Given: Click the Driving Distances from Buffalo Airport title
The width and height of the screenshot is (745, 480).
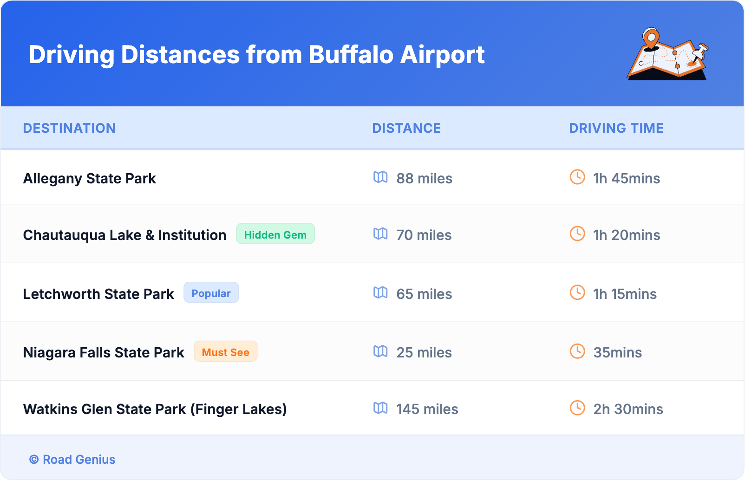Looking at the screenshot, I should pos(256,55).
